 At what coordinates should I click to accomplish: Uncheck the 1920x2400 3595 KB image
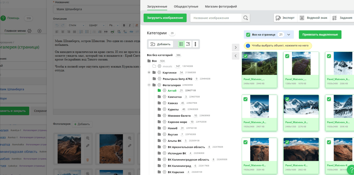pyautogui.click(x=329, y=99)
